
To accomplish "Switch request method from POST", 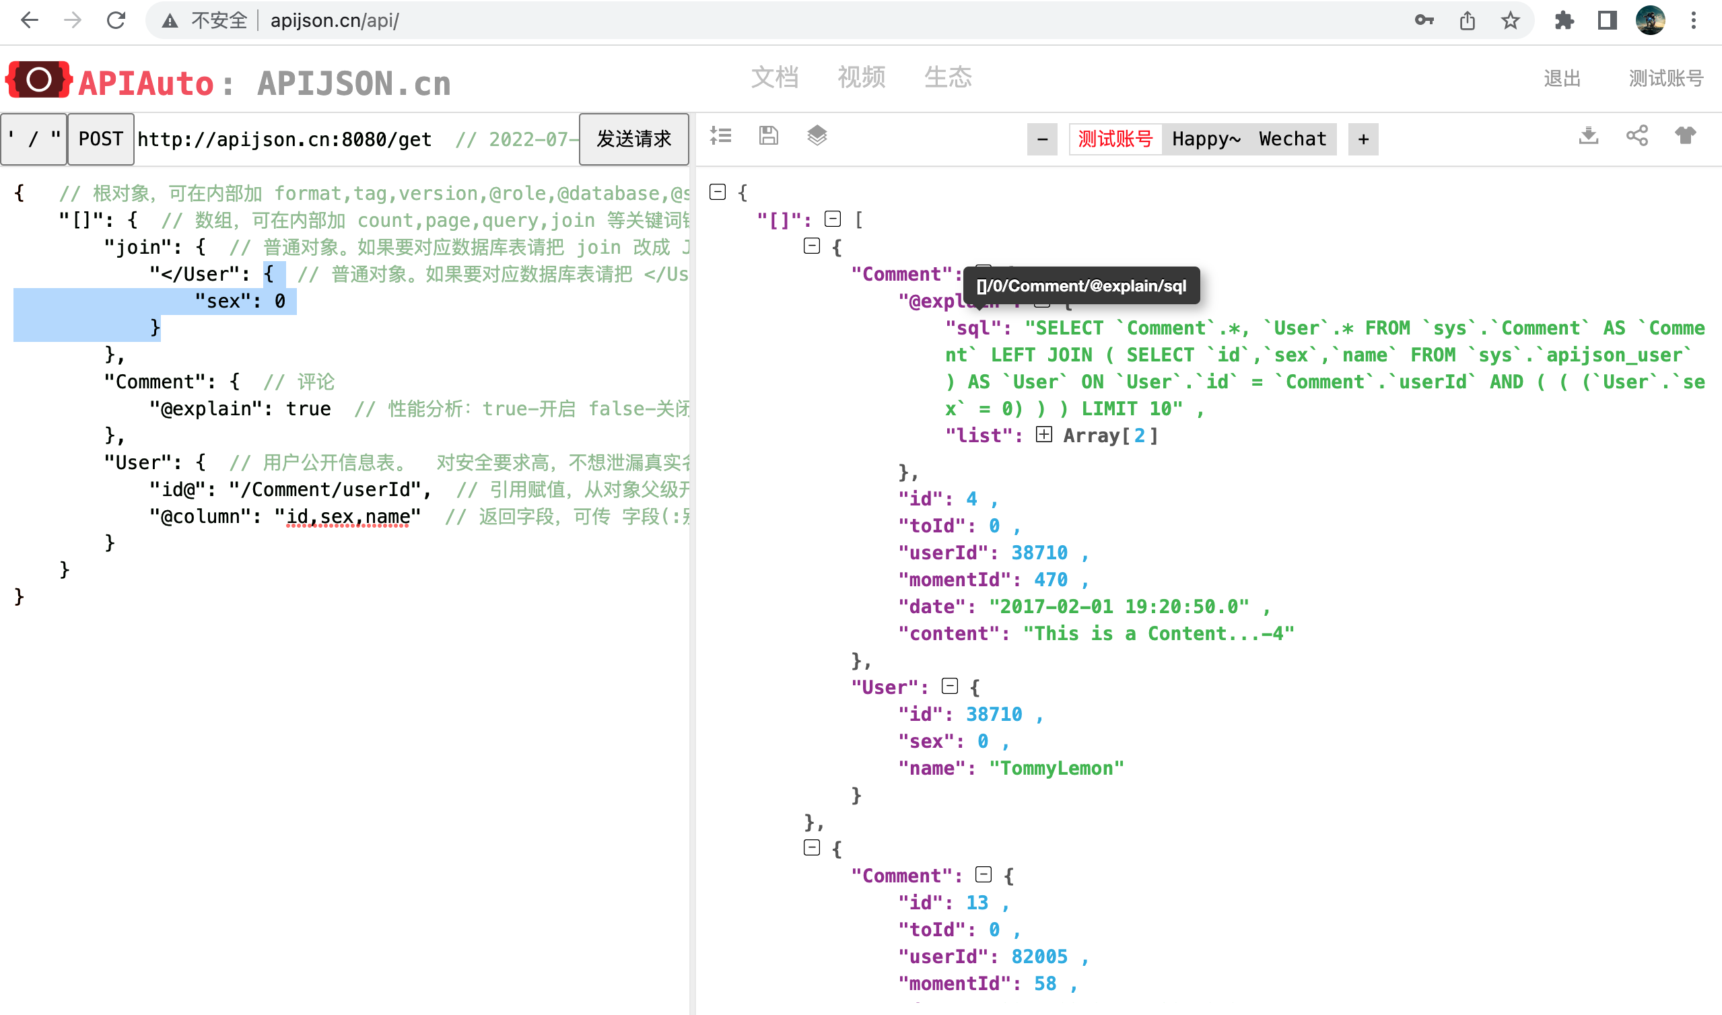I will [x=100, y=139].
